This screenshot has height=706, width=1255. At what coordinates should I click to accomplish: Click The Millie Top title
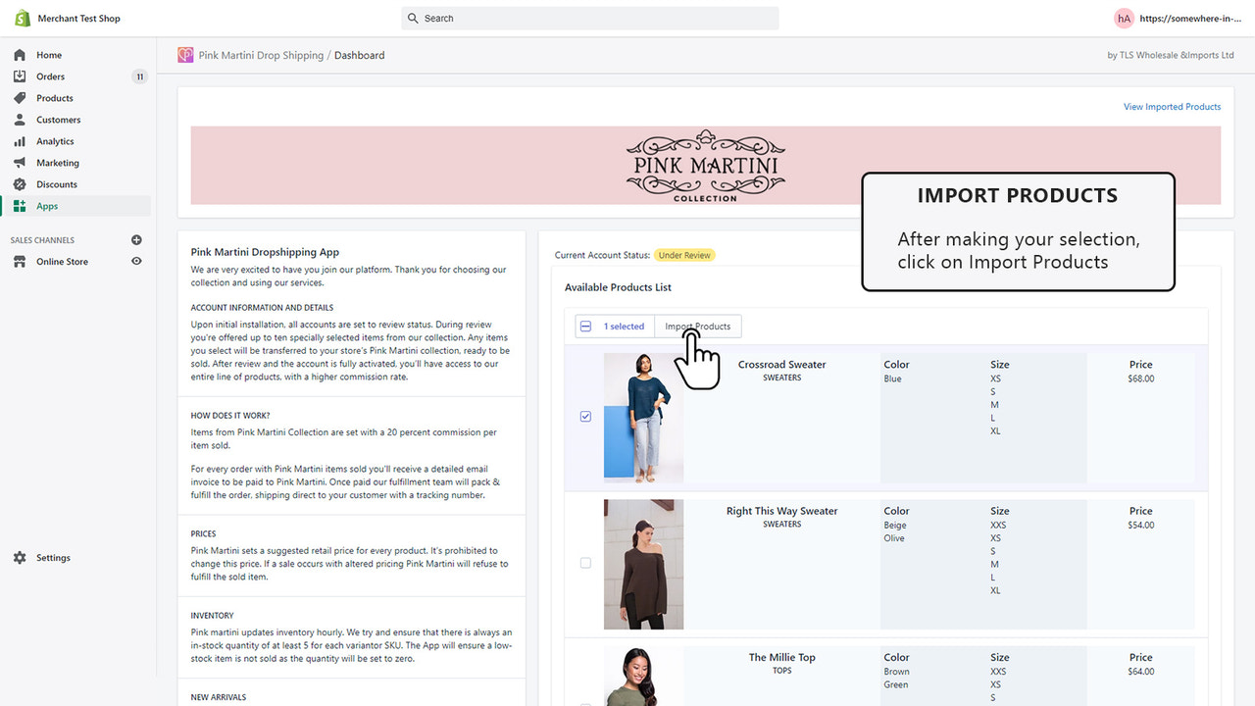[781, 658]
